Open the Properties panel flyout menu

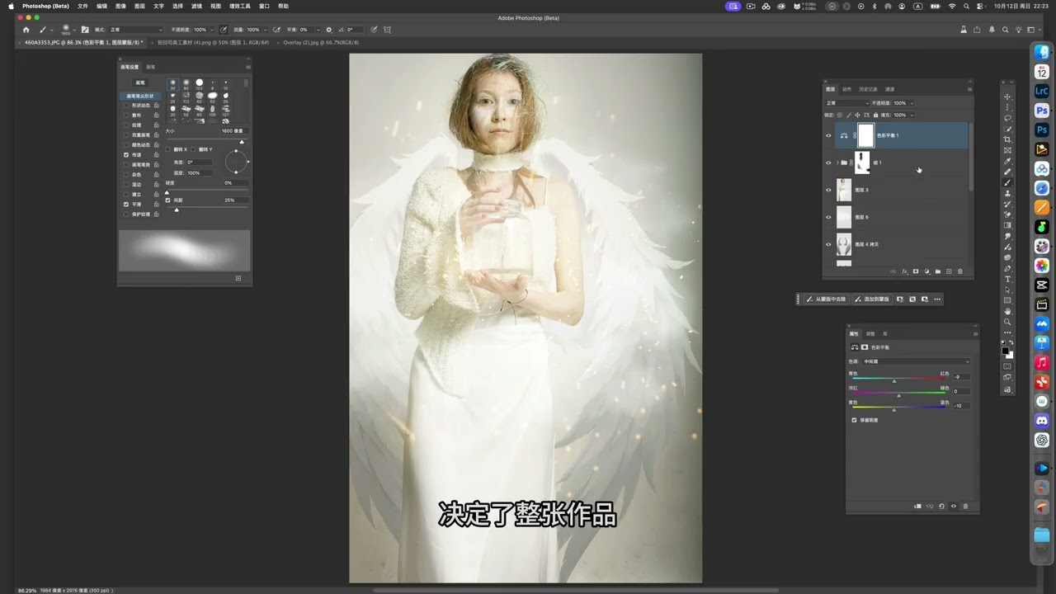(975, 334)
